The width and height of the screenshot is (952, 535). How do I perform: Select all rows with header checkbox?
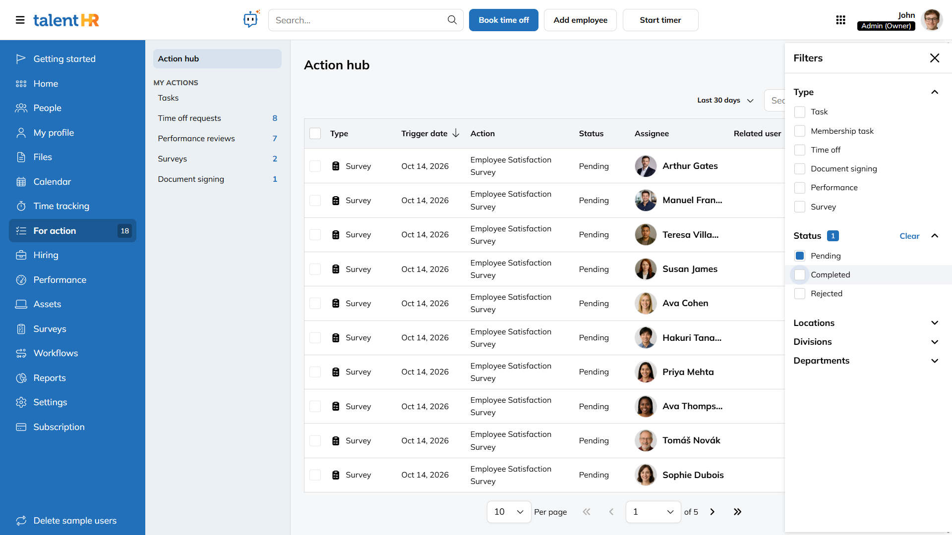(315, 133)
